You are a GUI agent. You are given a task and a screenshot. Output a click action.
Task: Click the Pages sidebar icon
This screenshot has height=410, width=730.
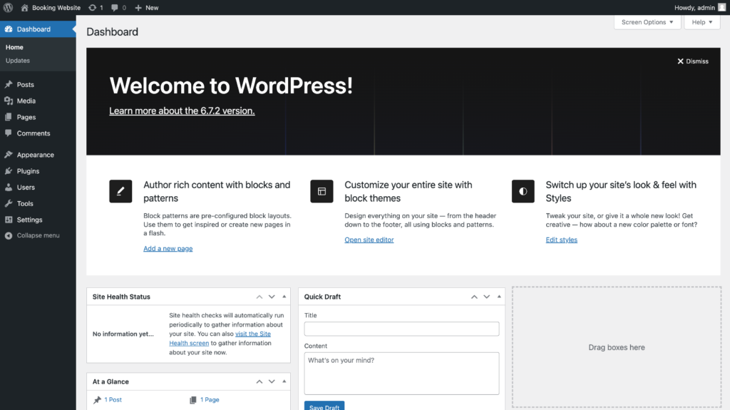point(9,117)
